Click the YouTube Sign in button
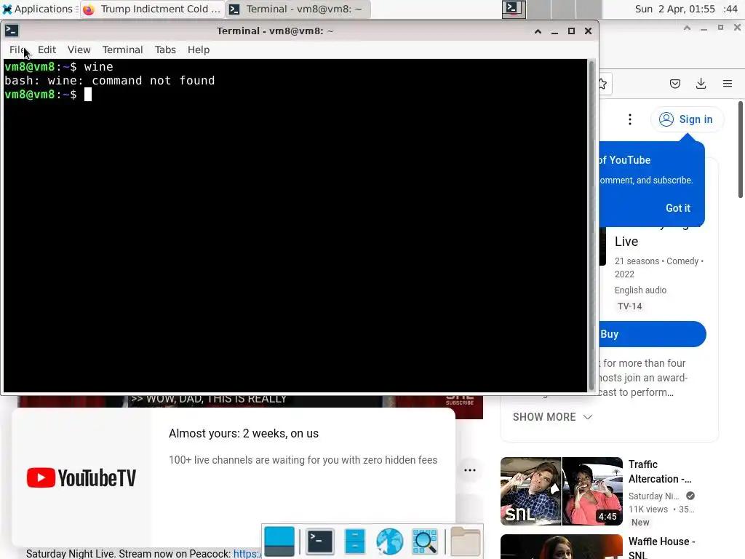This screenshot has width=745, height=559. [x=686, y=119]
